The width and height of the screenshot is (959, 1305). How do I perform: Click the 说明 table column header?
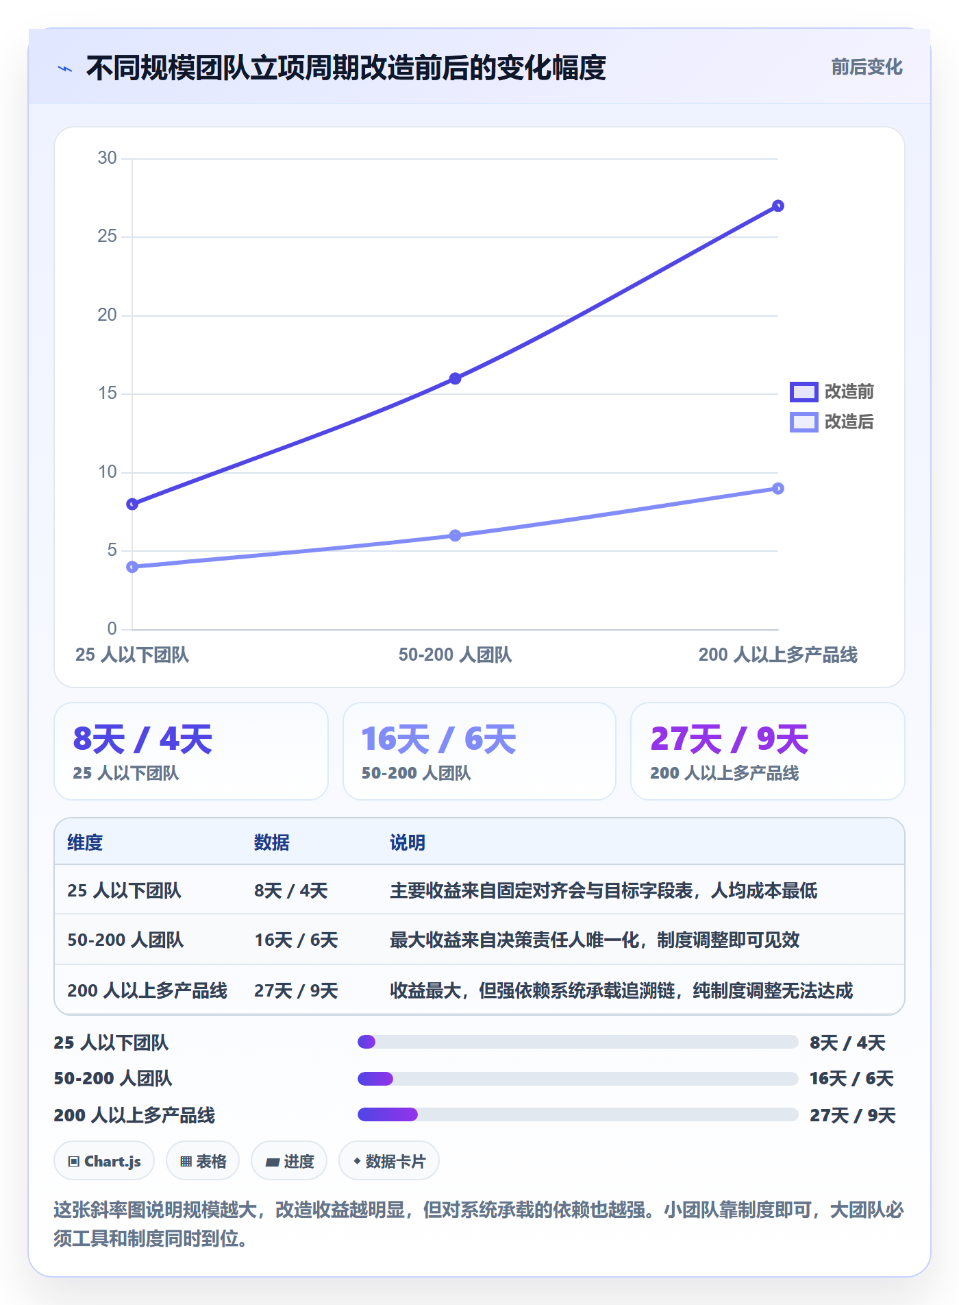tap(408, 842)
